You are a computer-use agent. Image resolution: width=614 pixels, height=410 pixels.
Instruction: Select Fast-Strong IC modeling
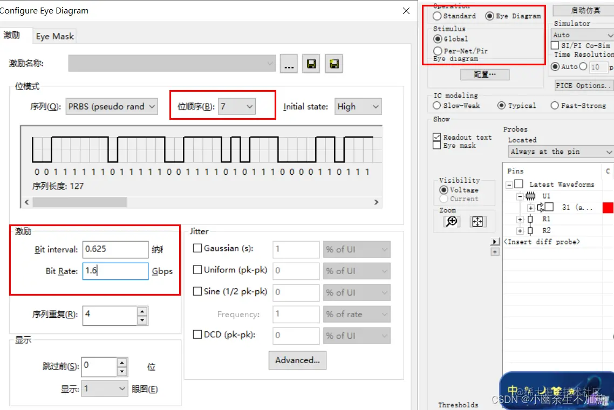tap(555, 105)
